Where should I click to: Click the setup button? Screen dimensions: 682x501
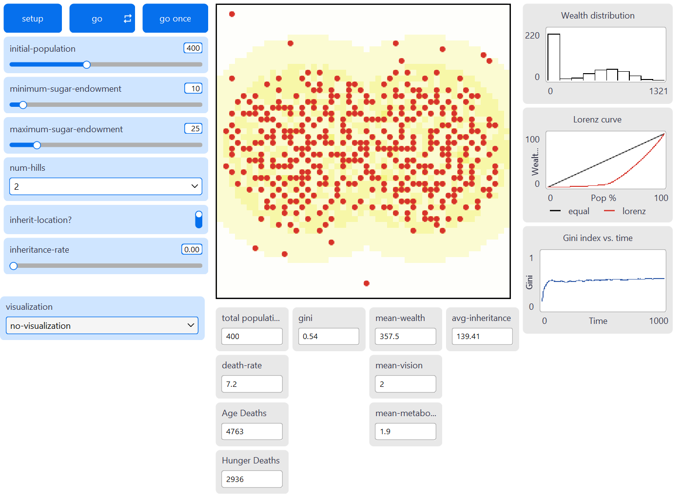pos(33,19)
